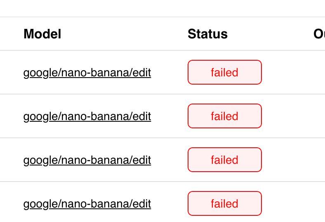325x222 pixels.
Task: Click the partially visible Output column header
Action: 319,34
